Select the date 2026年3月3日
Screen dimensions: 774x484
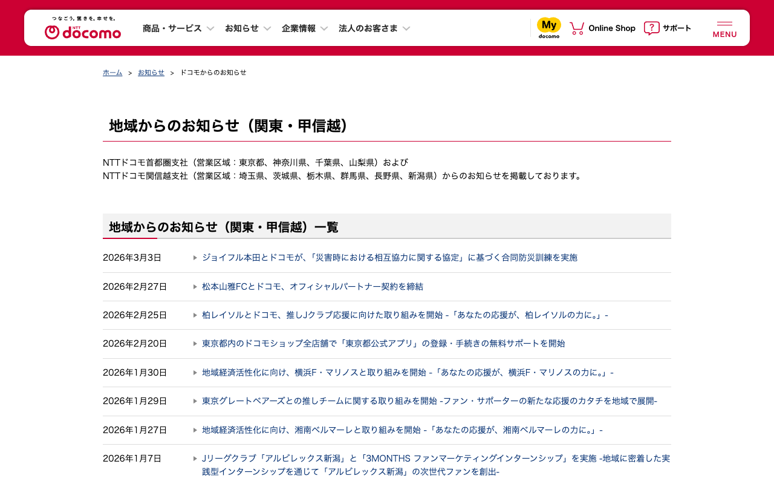click(132, 258)
